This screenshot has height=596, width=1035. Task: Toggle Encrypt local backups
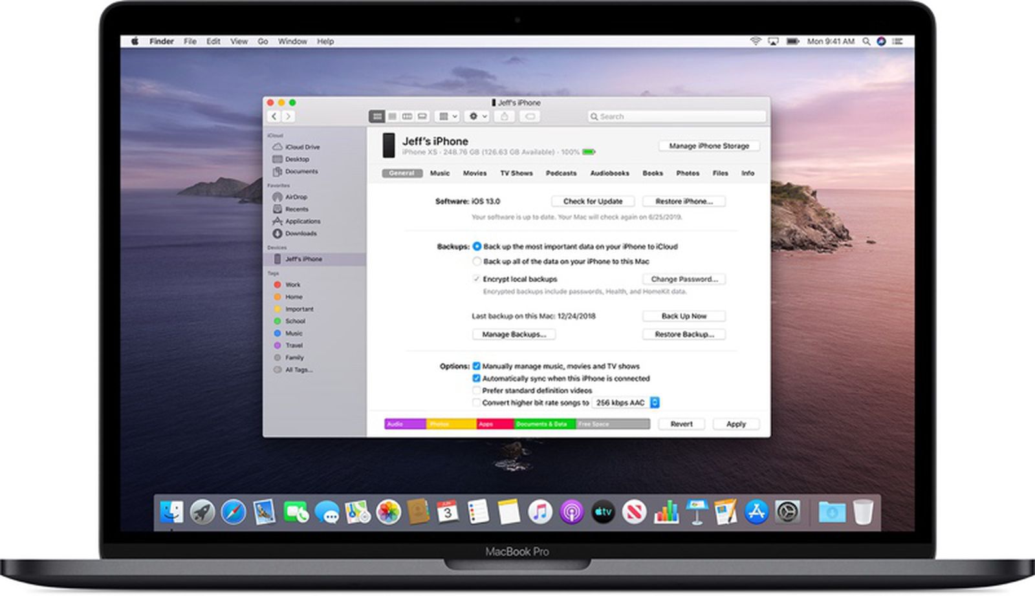pyautogui.click(x=477, y=279)
